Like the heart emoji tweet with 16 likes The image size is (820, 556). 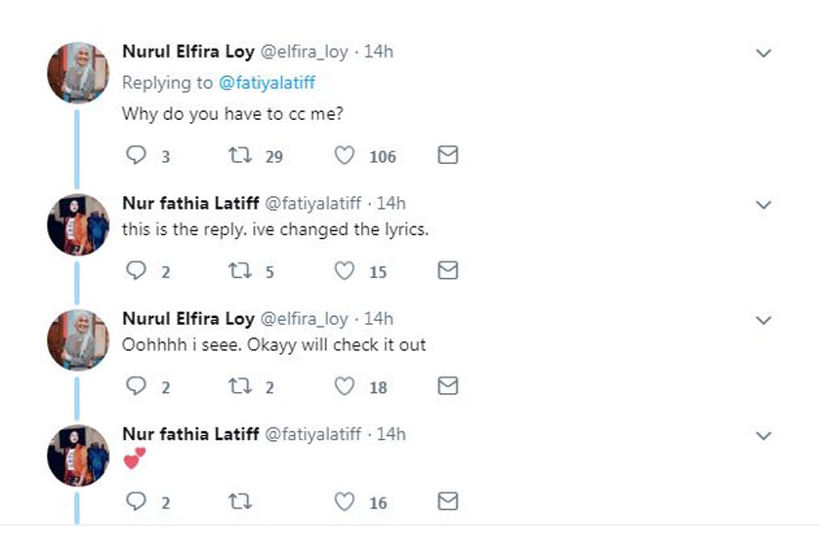click(x=345, y=502)
